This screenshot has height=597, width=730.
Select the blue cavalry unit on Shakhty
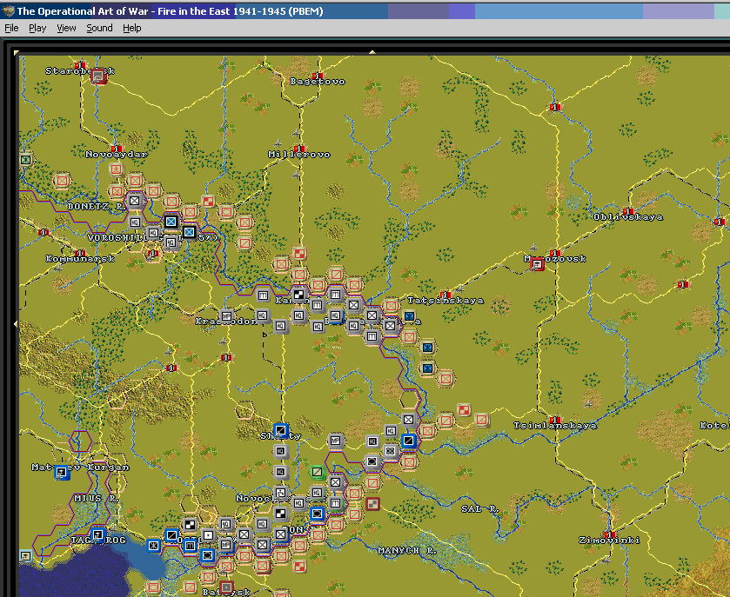[x=281, y=430]
